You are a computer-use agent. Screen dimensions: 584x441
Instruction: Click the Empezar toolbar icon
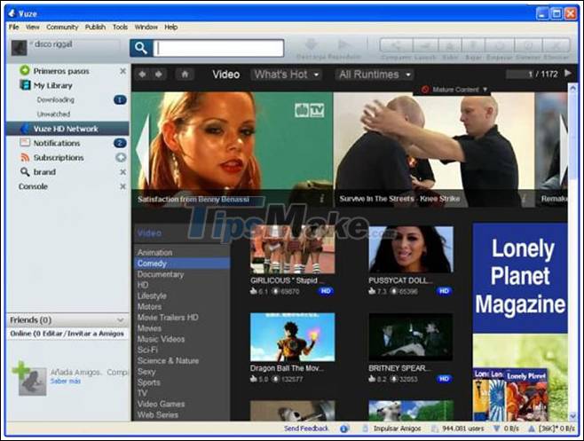(500, 45)
